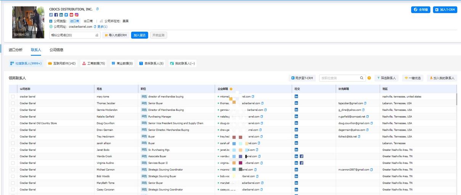The height and width of the screenshot is (195, 461).
Task: Check the Drew Germain row checkbox
Action: (13, 130)
